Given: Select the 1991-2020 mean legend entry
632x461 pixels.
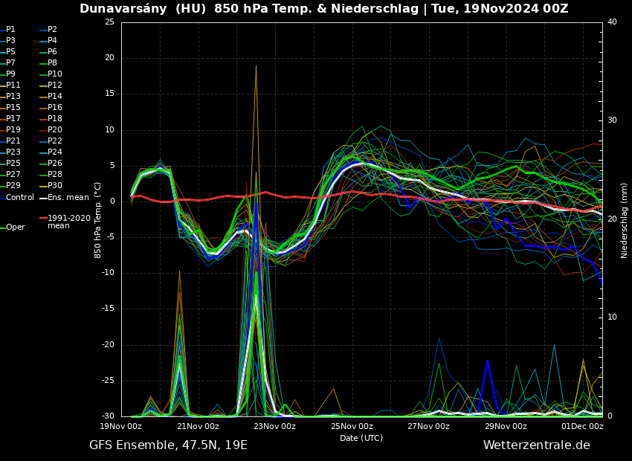Looking at the screenshot, I should click(68, 222).
